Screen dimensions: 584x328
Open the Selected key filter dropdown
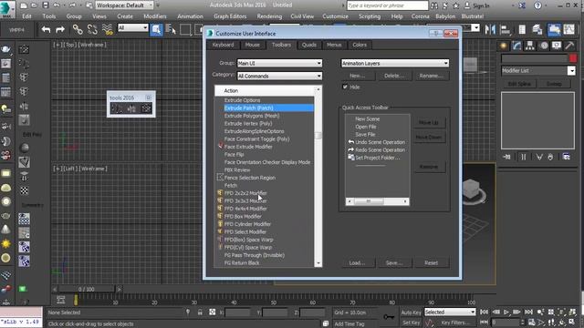point(450,312)
